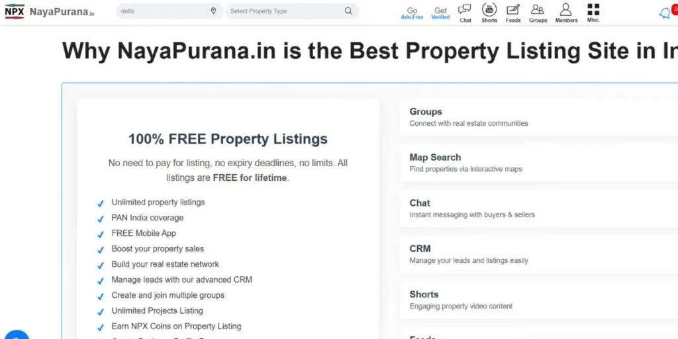Open the Misc. grid menu

[593, 13]
